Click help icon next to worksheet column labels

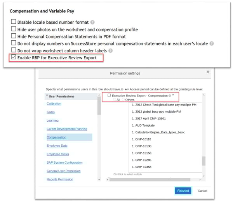111,50
